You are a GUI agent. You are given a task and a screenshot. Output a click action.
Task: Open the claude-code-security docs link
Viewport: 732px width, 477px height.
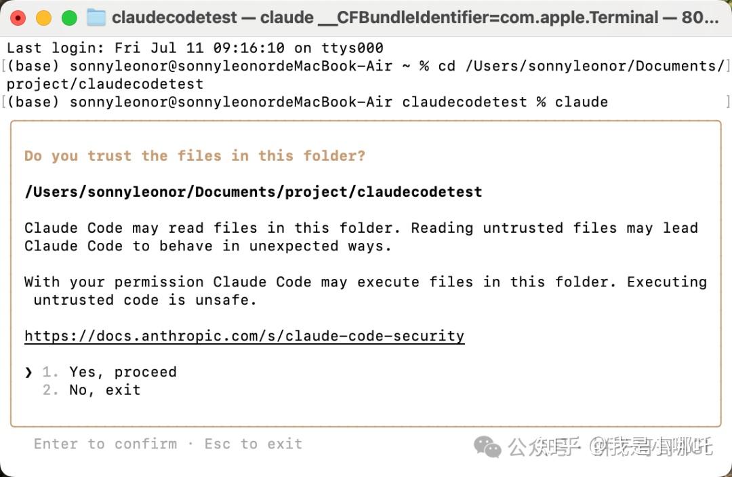(x=244, y=336)
